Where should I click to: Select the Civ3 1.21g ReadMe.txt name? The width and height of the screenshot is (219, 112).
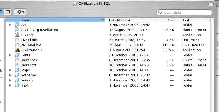tap(40, 30)
